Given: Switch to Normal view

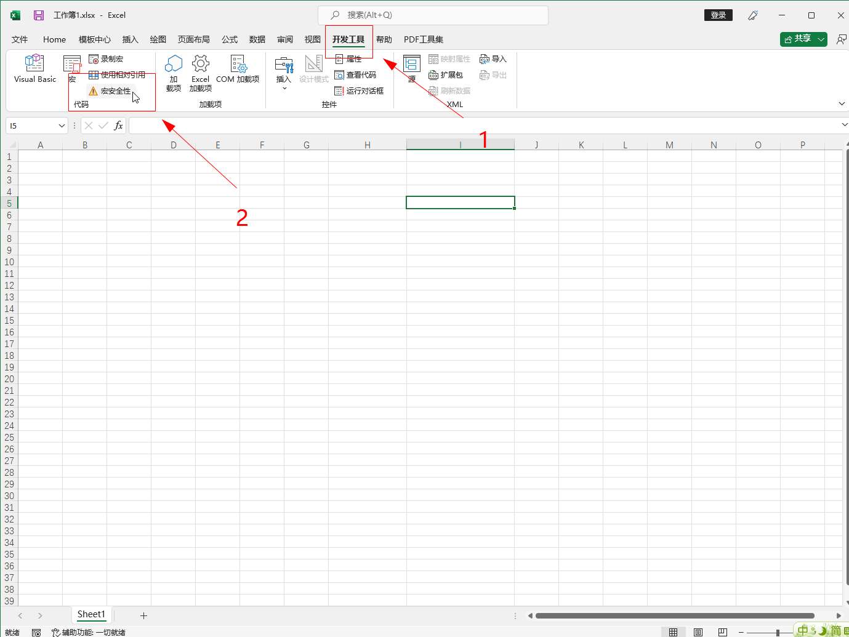Looking at the screenshot, I should pyautogui.click(x=674, y=632).
